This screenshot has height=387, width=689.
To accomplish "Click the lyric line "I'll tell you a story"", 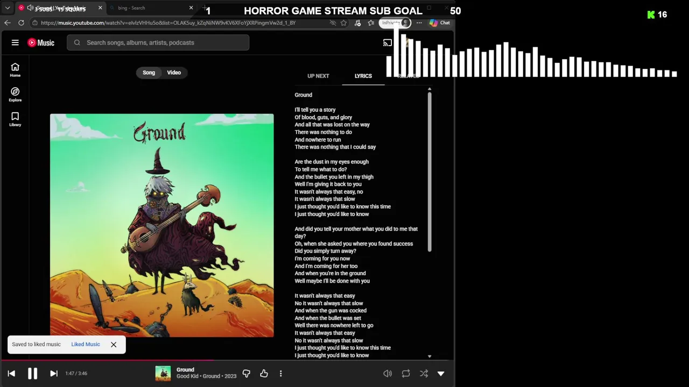I will click(315, 110).
